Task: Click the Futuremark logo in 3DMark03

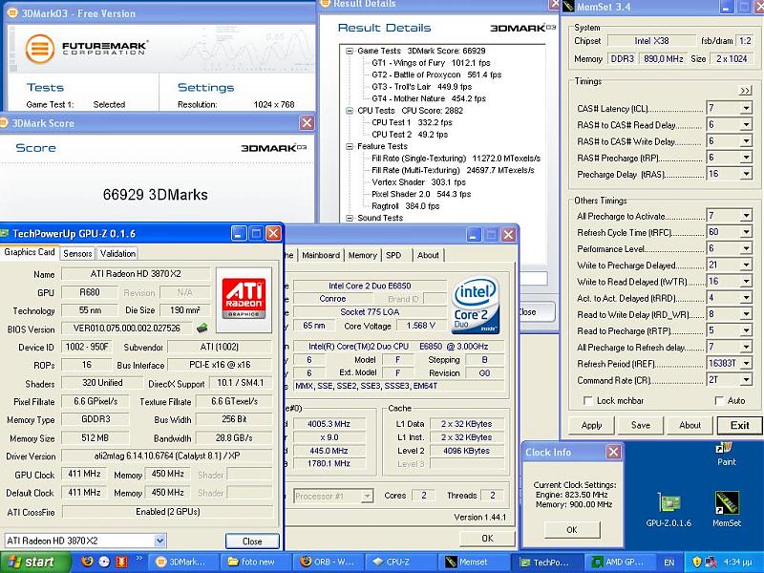Action: point(86,49)
